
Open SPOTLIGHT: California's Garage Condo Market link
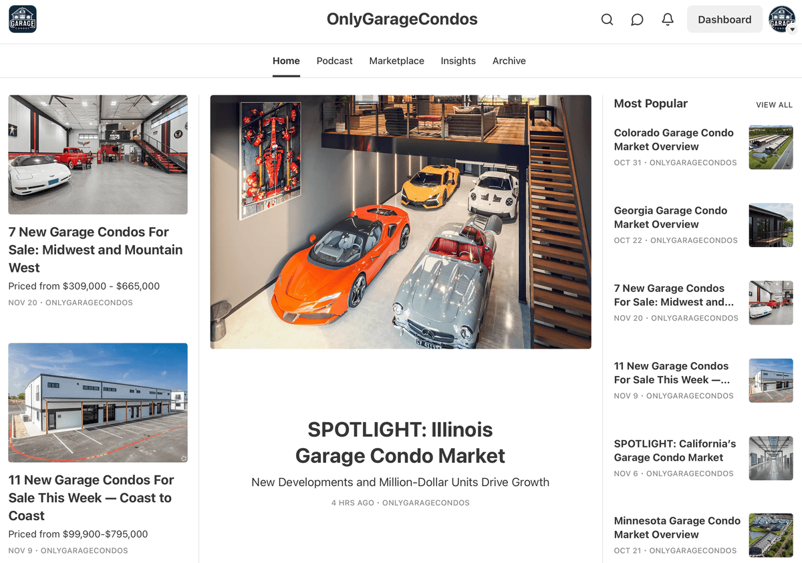pos(675,451)
